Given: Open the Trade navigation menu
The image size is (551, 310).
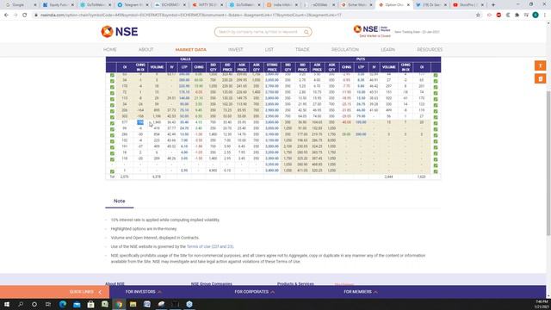Looking at the screenshot, I should (x=302, y=50).
